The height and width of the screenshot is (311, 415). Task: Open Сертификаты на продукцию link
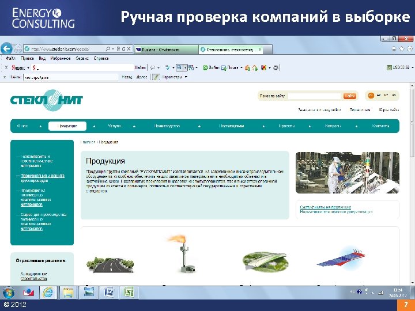(326, 207)
